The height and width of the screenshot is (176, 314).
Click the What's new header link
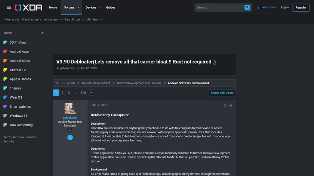269,7
